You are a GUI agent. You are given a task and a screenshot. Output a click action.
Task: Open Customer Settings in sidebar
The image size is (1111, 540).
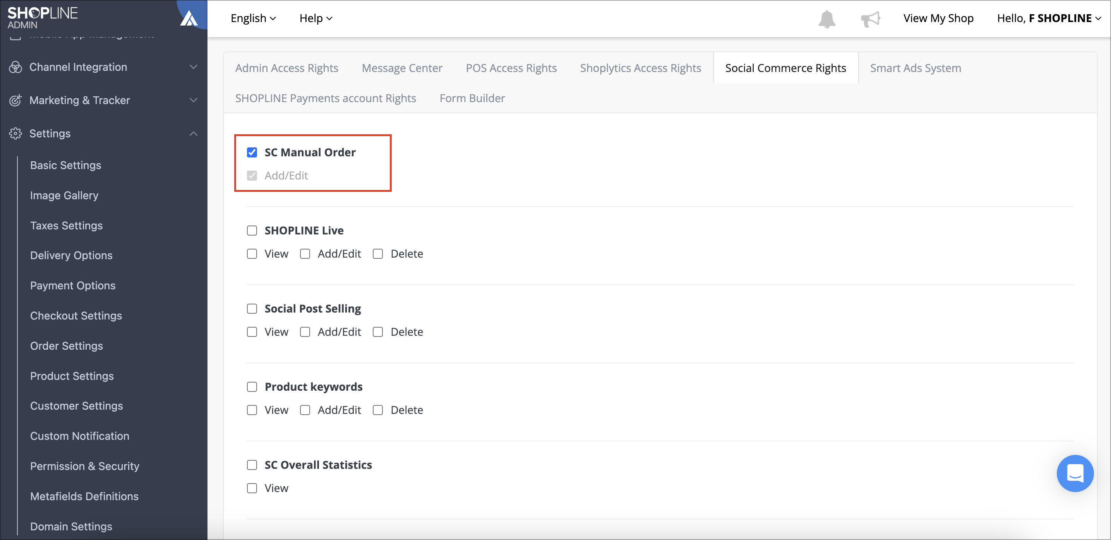pyautogui.click(x=76, y=405)
